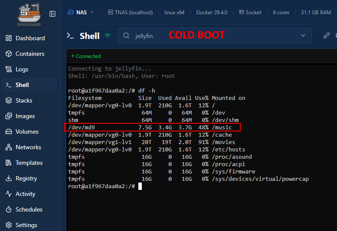Click the Schedules timer icon
Screen dimensions: 337x231
coord(9,209)
